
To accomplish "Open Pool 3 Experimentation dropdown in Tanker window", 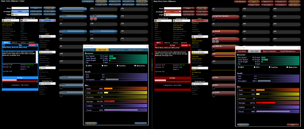I will coord(47,52).
